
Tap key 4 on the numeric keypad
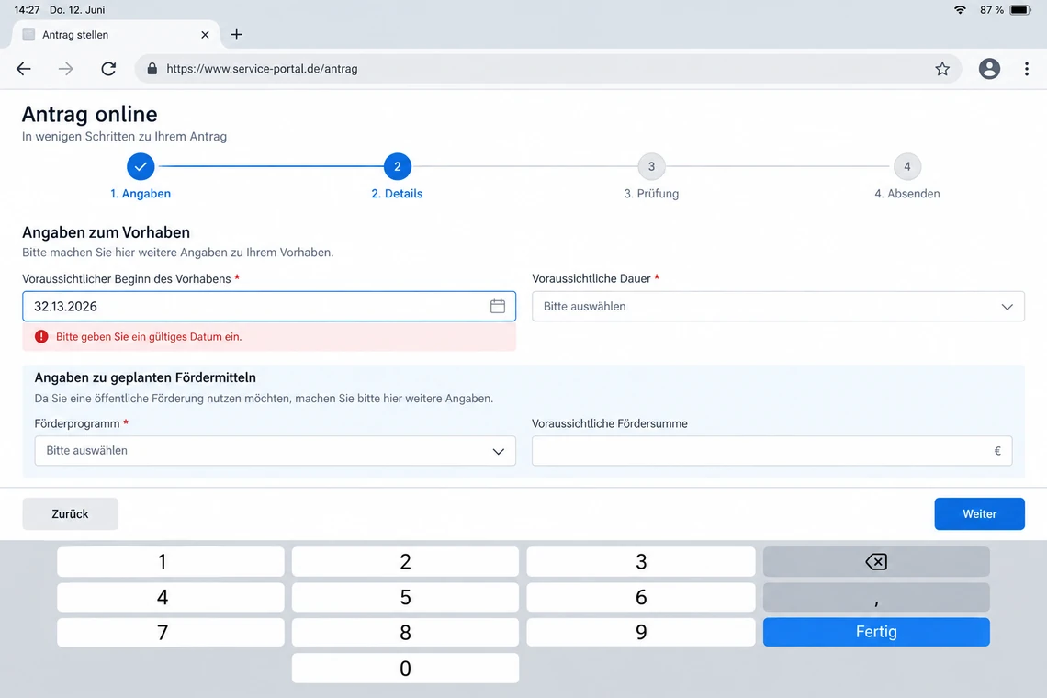[x=170, y=597]
